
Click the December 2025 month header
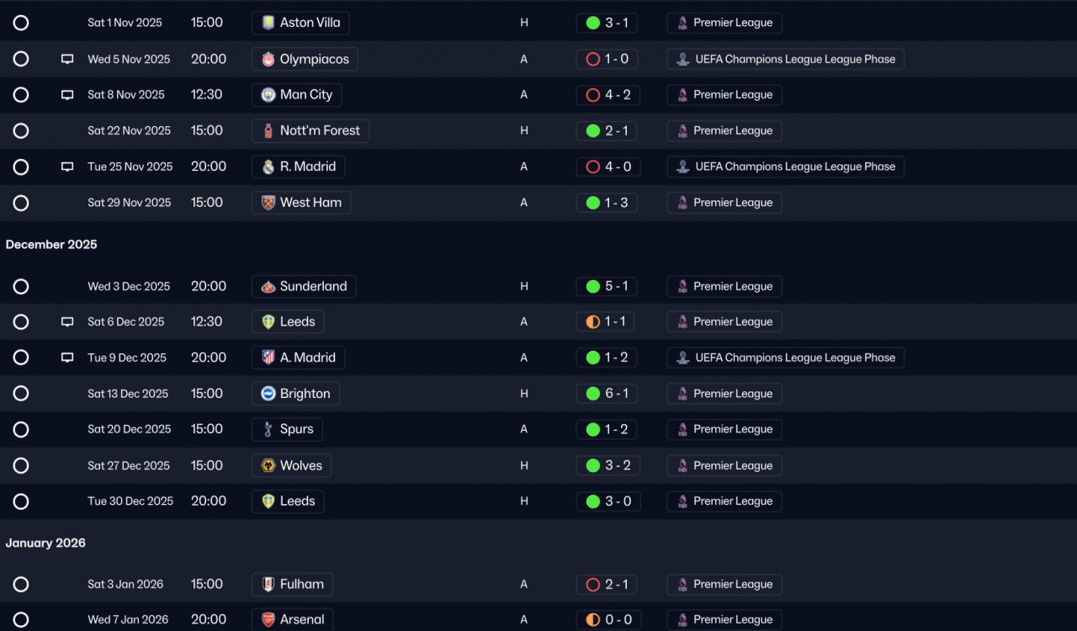[x=51, y=245]
